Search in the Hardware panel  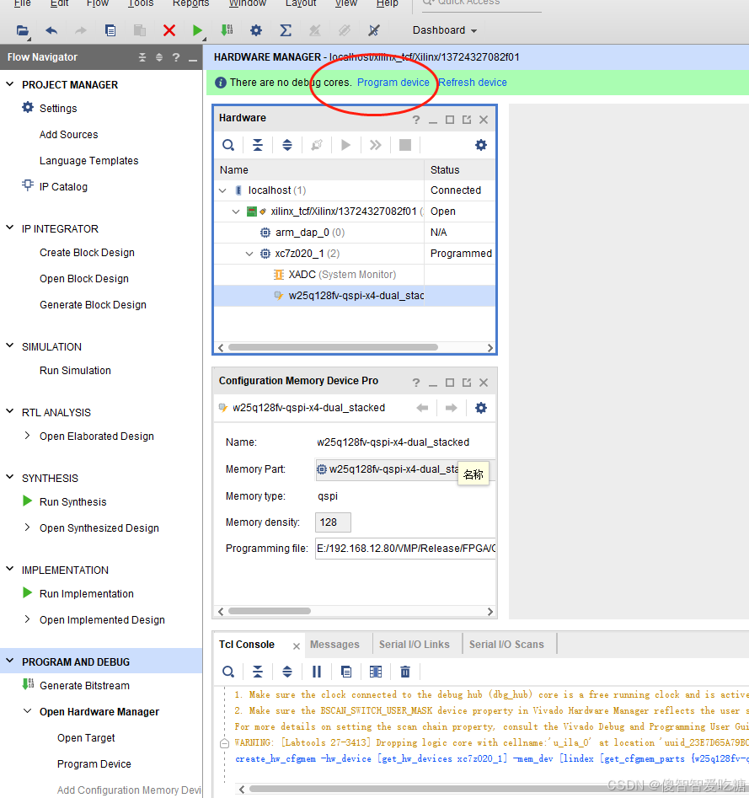[228, 146]
